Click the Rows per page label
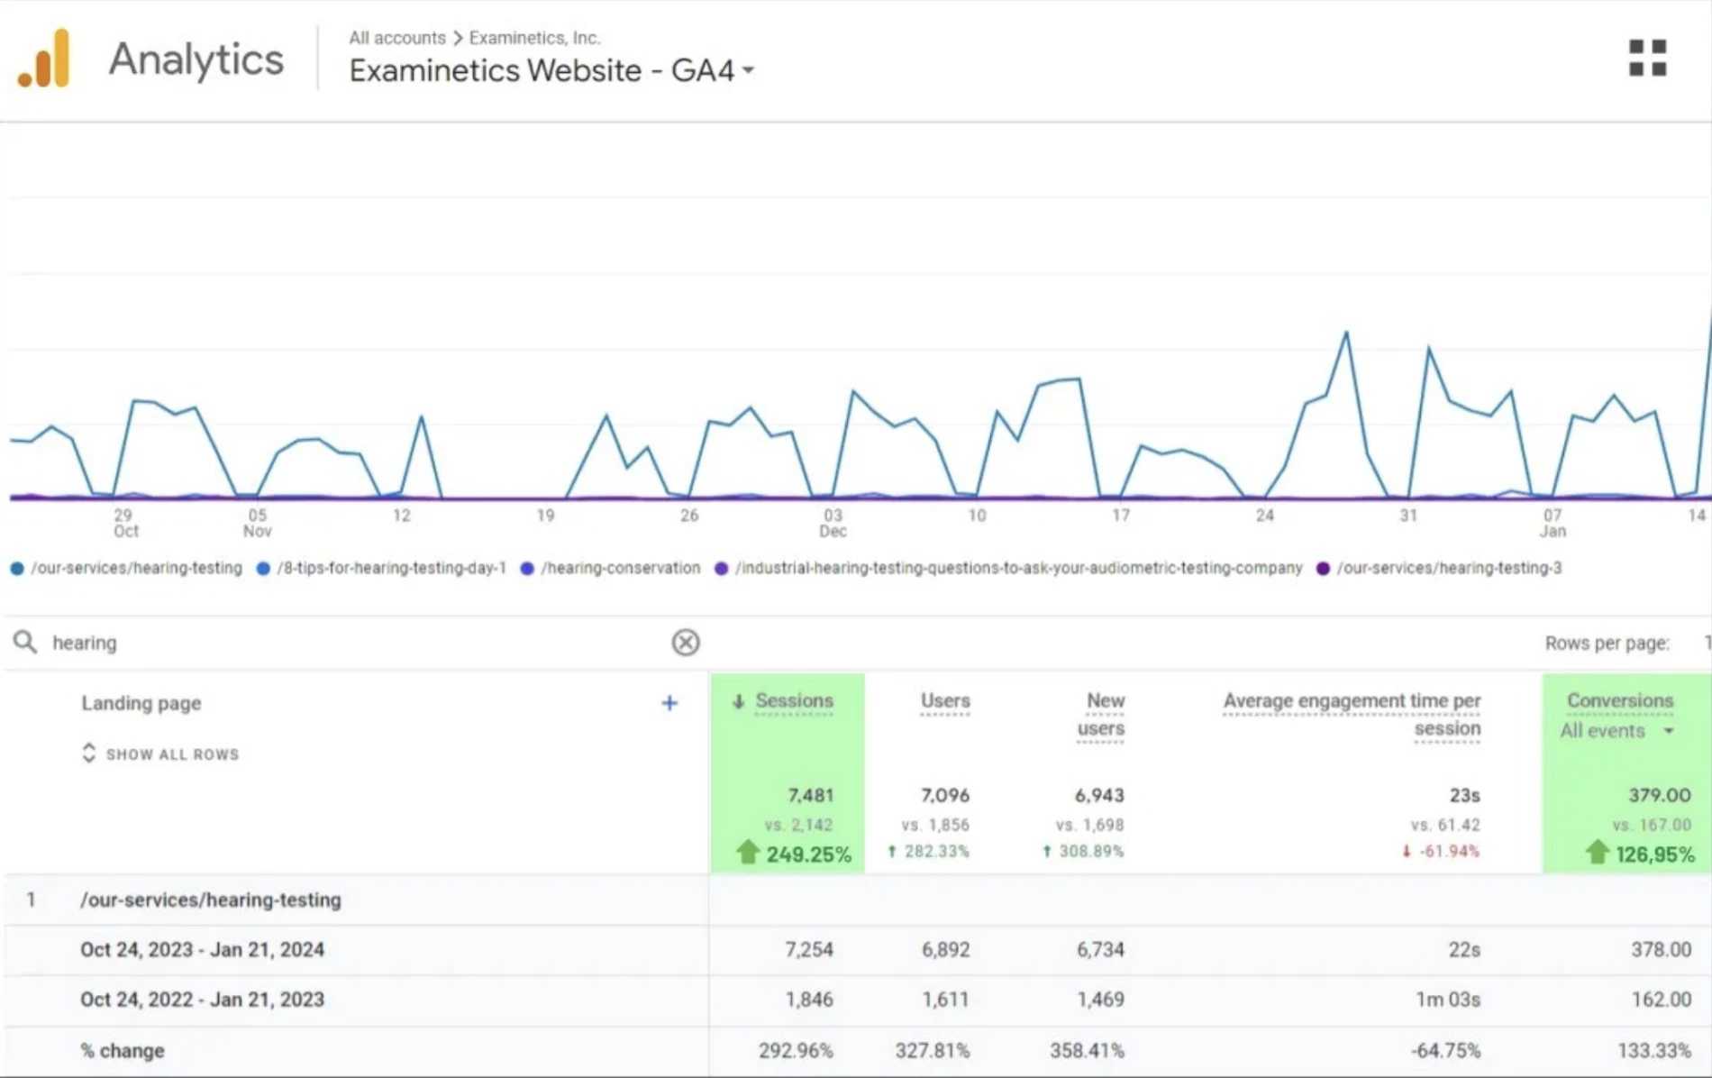The image size is (1712, 1078). [x=1607, y=644]
